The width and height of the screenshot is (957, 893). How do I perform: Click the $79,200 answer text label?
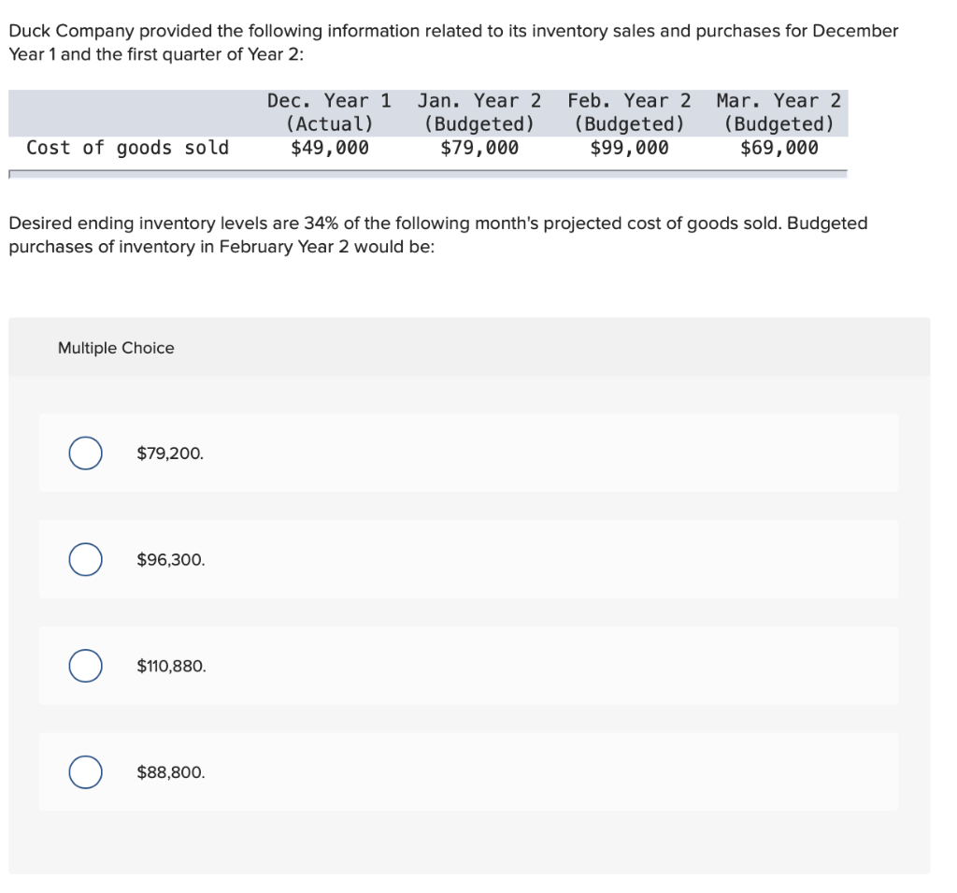click(x=170, y=454)
